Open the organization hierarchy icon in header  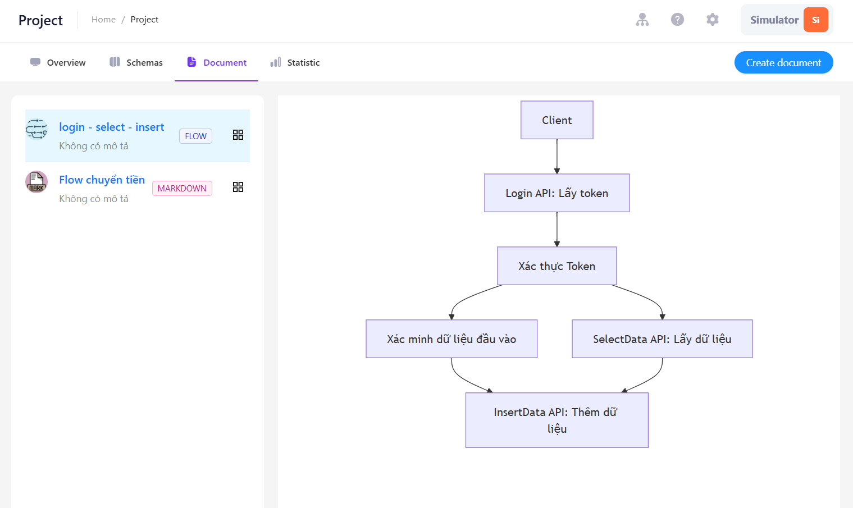click(x=642, y=20)
